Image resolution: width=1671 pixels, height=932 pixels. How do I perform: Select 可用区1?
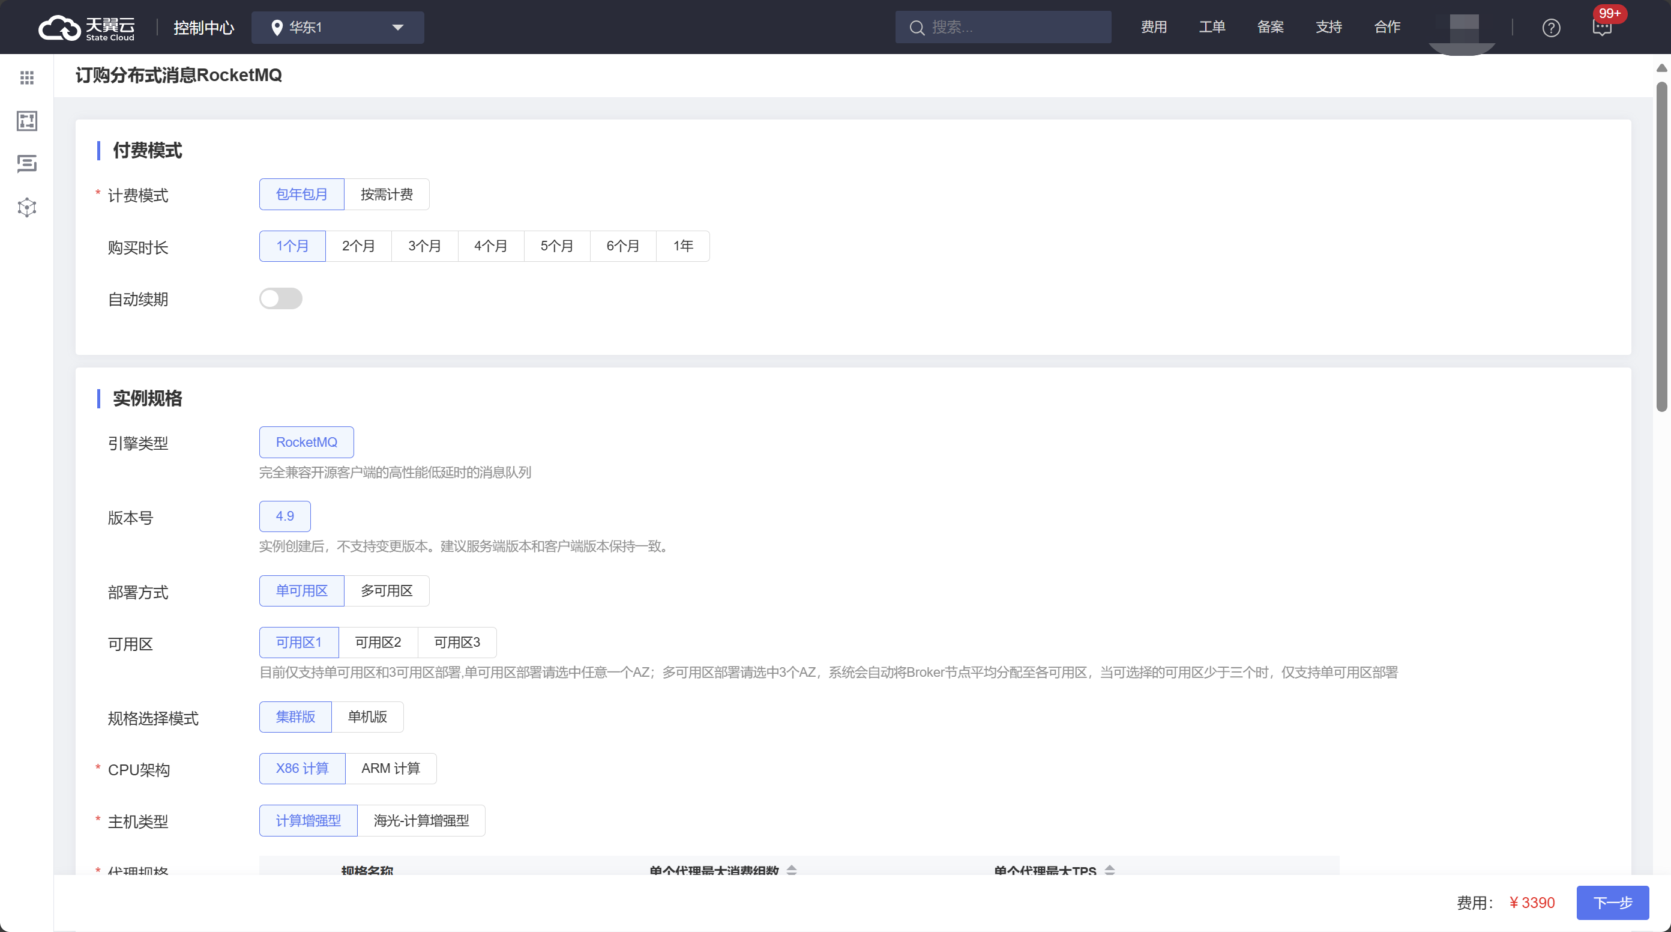[299, 643]
